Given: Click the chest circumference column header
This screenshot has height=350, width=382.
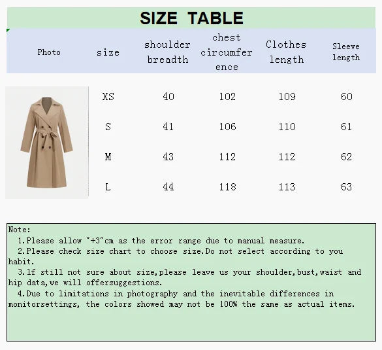Looking at the screenshot, I should click(x=227, y=52).
